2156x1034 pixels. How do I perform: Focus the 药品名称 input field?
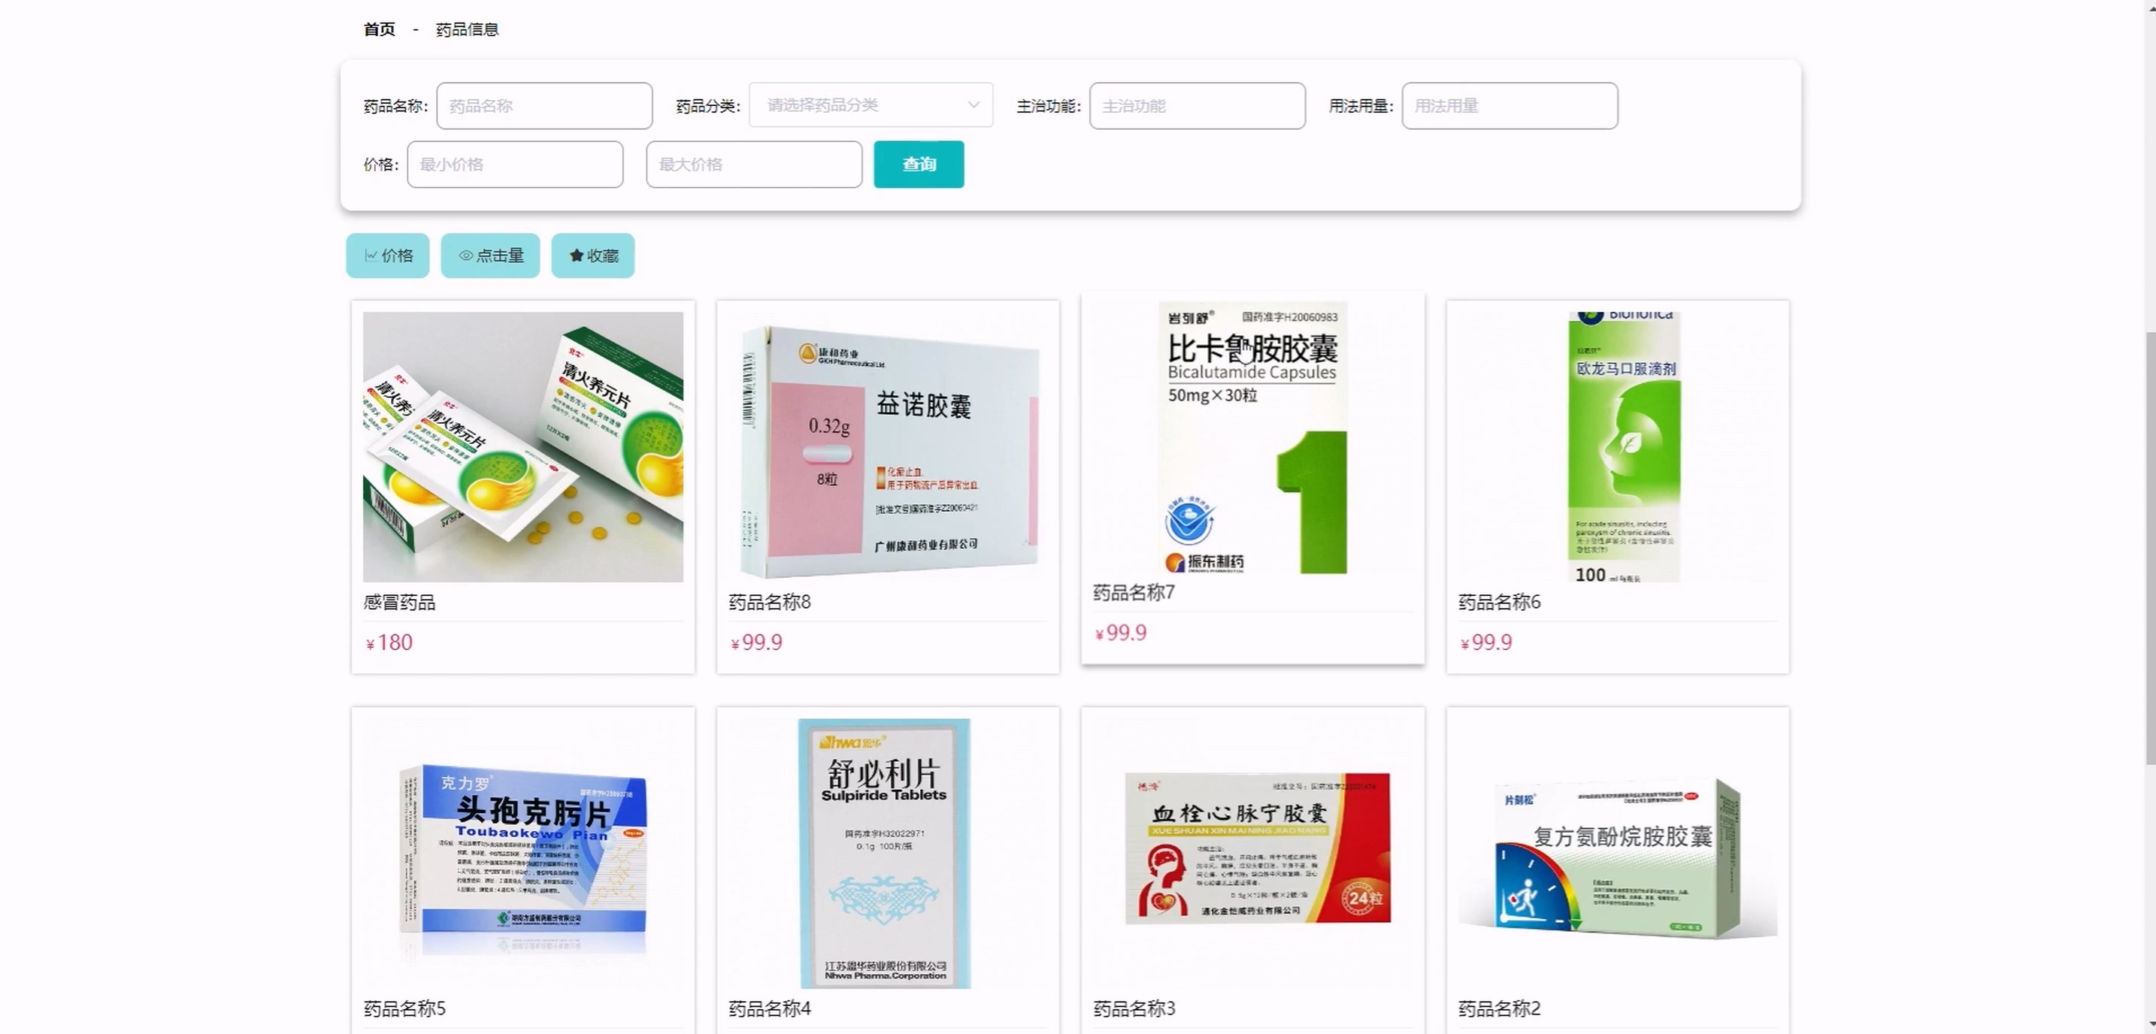tap(544, 105)
